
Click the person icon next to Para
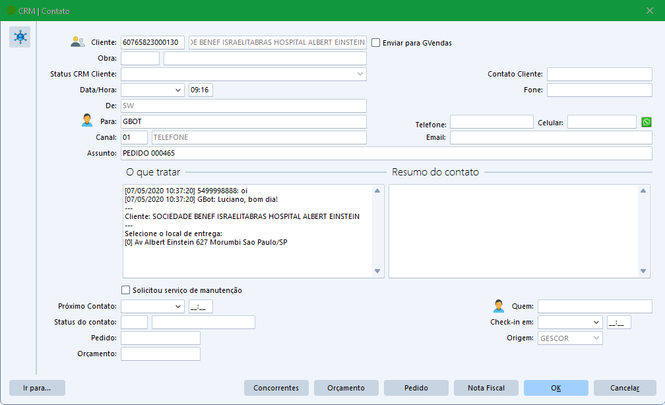tap(87, 121)
